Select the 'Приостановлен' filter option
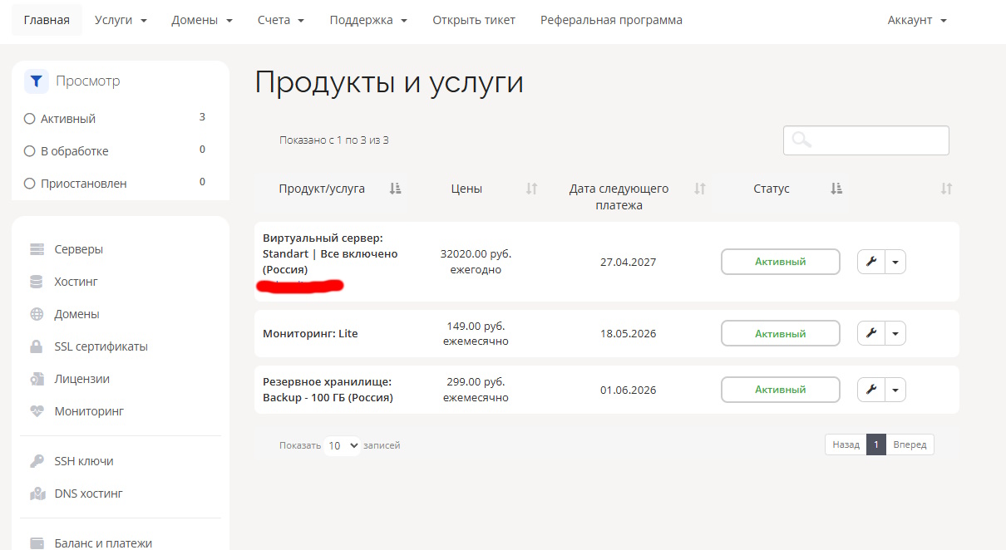Viewport: 1006px width, 550px height. pos(30,184)
